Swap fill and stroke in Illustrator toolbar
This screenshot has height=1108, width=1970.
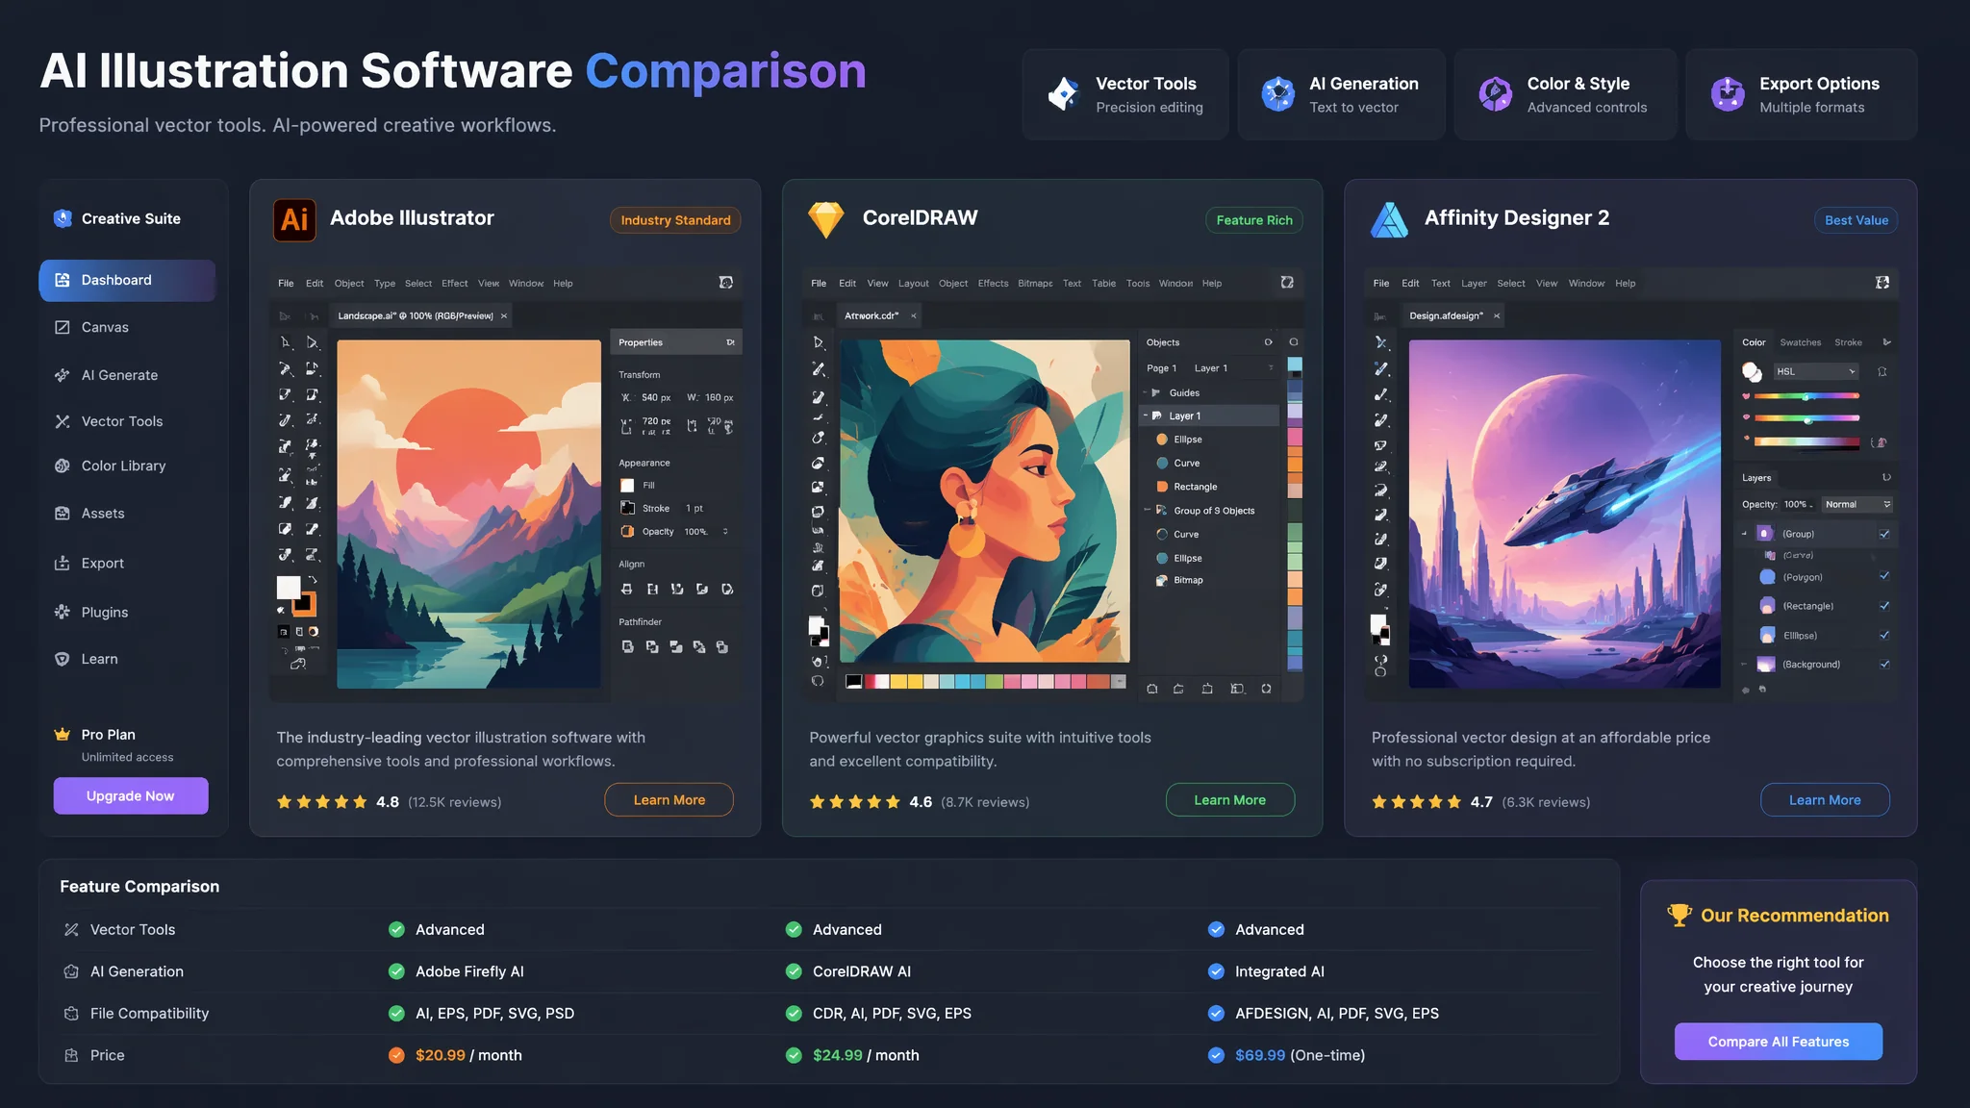tap(313, 580)
